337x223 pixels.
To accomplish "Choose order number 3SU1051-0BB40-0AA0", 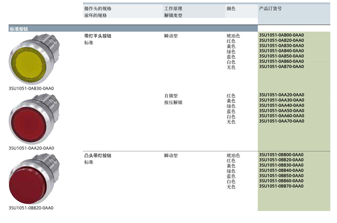I will (281, 170).
